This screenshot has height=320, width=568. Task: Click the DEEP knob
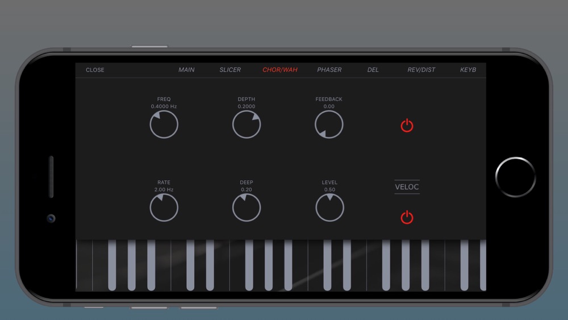[x=247, y=207]
